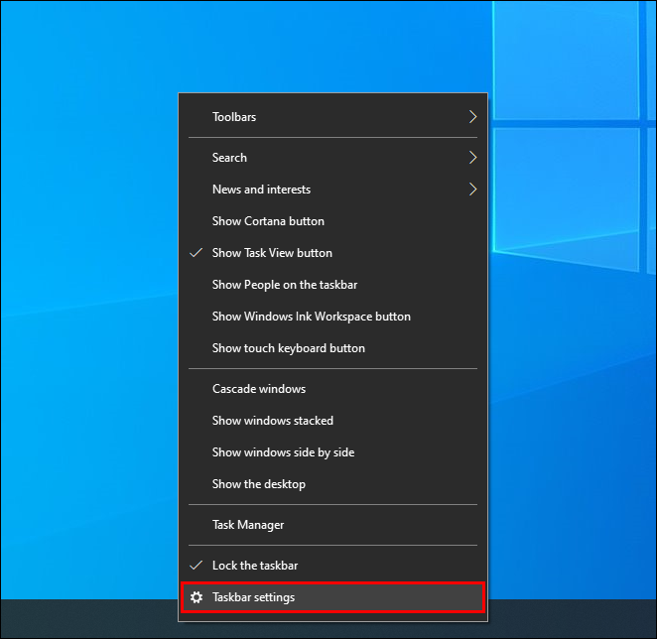Screen dimensions: 657x639
Task: Select Cascade windows from the menu
Action: pyautogui.click(x=258, y=389)
